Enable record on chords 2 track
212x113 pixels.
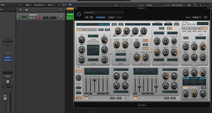click(38, 18)
